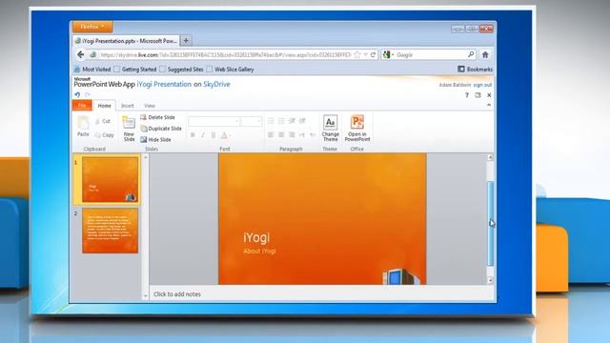Toggle Underline formatting
Screen dimensions: 610x343
coord(213,135)
